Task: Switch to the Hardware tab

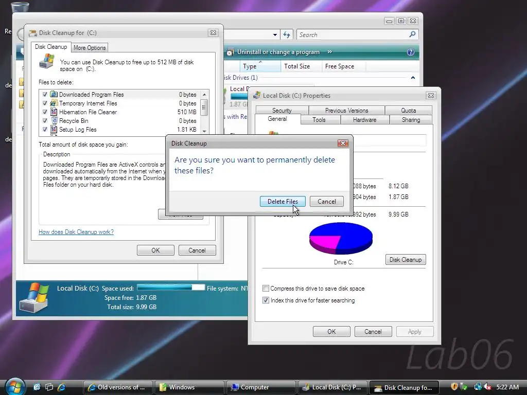Action: click(x=365, y=119)
